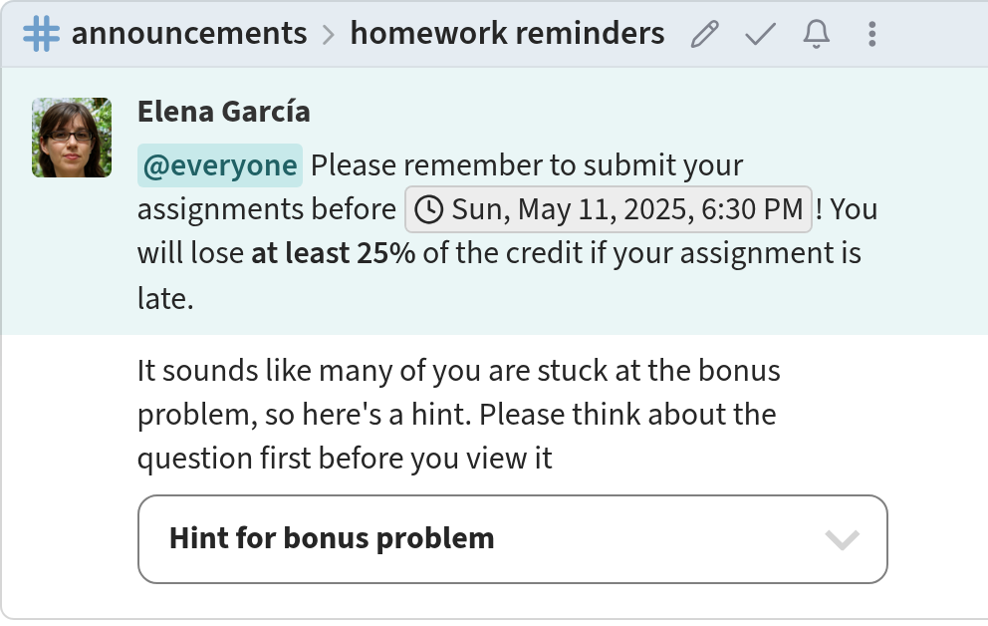Image resolution: width=988 pixels, height=626 pixels.
Task: Open the three-dot topic actions menu
Action: click(872, 34)
